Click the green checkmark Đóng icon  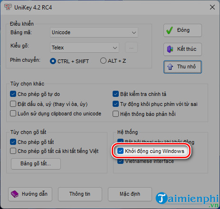tap(170, 30)
